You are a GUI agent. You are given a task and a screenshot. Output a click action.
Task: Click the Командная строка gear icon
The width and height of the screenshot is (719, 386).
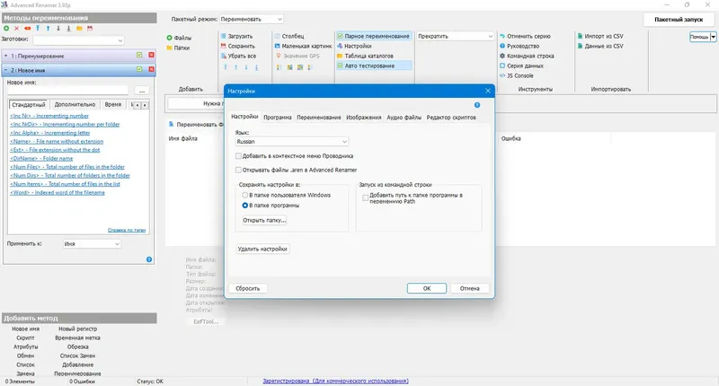[x=502, y=56]
